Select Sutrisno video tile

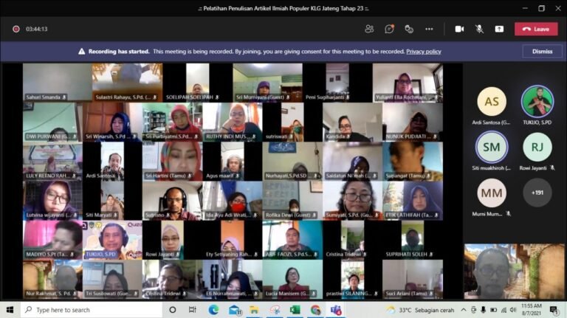173,201
